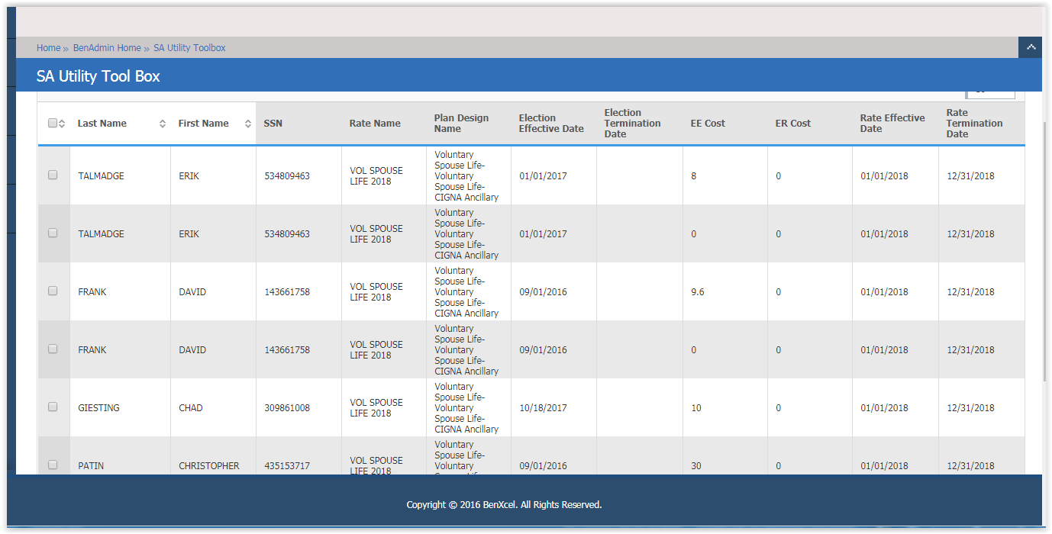This screenshot has width=1052, height=534.
Task: Select Christopher Patin's row checkbox
Action: 53,465
